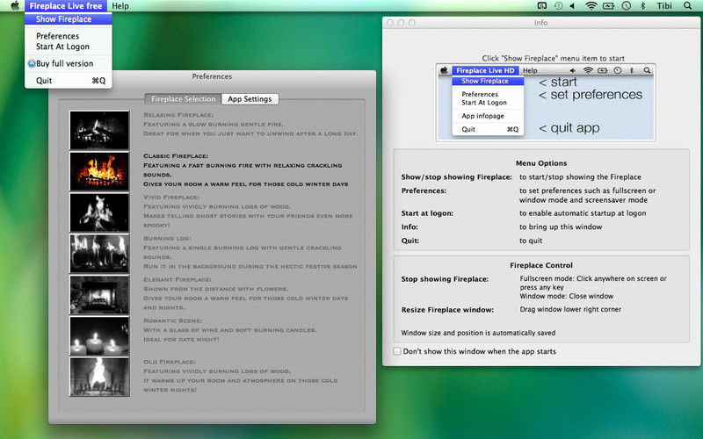This screenshot has width=703, height=439.
Task: Switch to the App Settings tab
Action: [250, 99]
